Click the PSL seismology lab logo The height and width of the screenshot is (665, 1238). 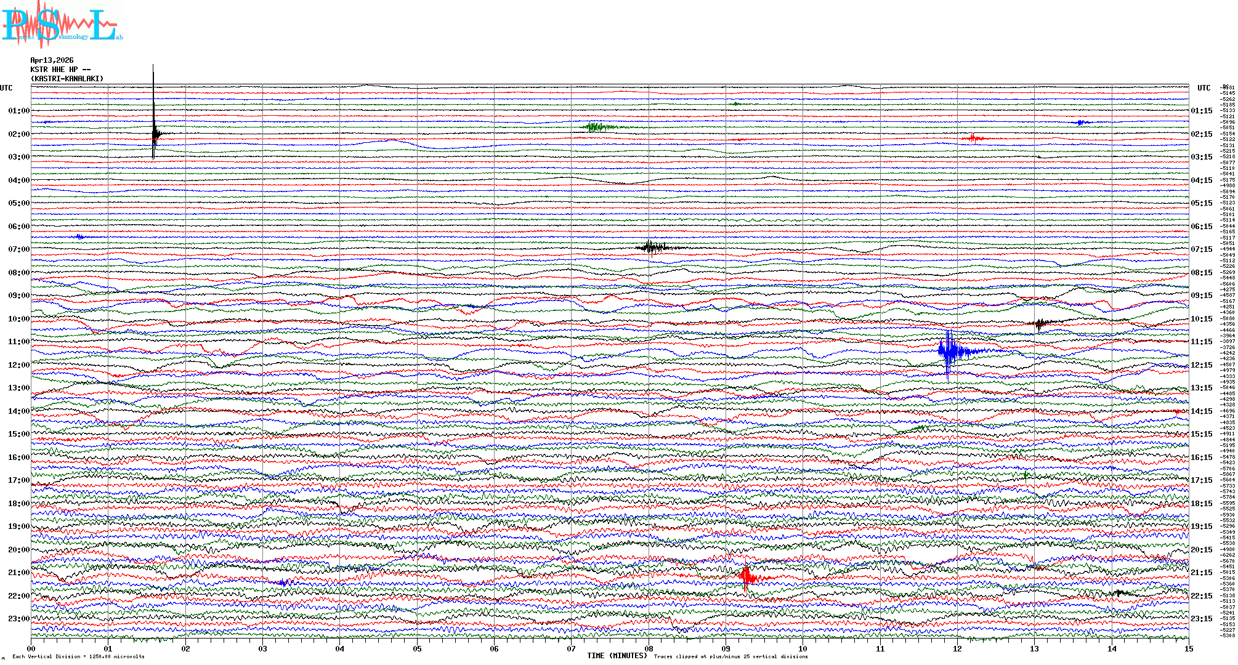(x=62, y=25)
